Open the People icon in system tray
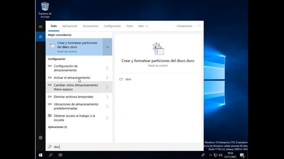The width and height of the screenshot is (284, 159). click(x=203, y=155)
